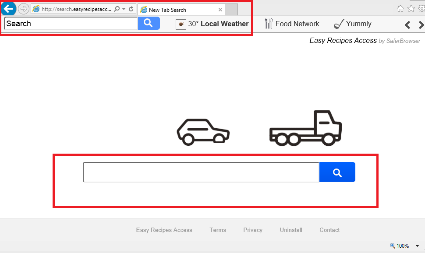
Task: Open the browser Tools gear icon
Action: pos(422,9)
